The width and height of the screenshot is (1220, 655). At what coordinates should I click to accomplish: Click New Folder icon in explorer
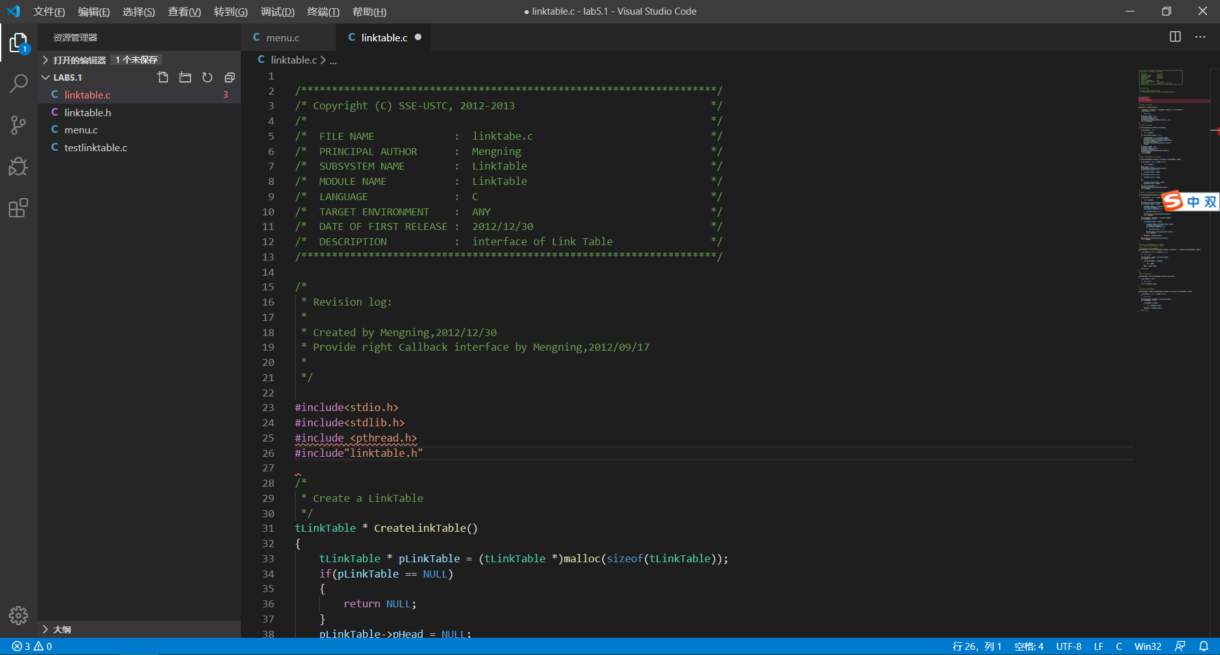185,78
